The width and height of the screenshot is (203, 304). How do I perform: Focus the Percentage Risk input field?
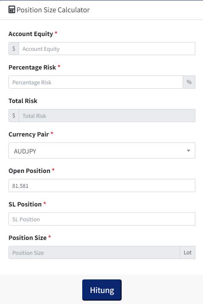[x=96, y=82]
